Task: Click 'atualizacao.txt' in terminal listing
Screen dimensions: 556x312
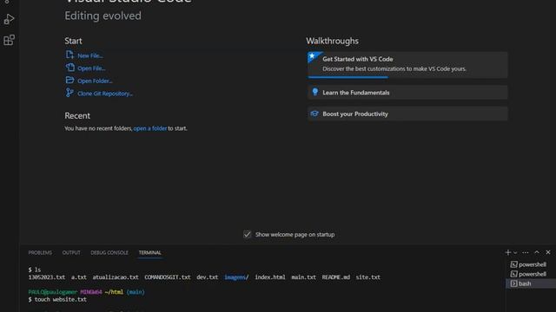Action: point(116,277)
